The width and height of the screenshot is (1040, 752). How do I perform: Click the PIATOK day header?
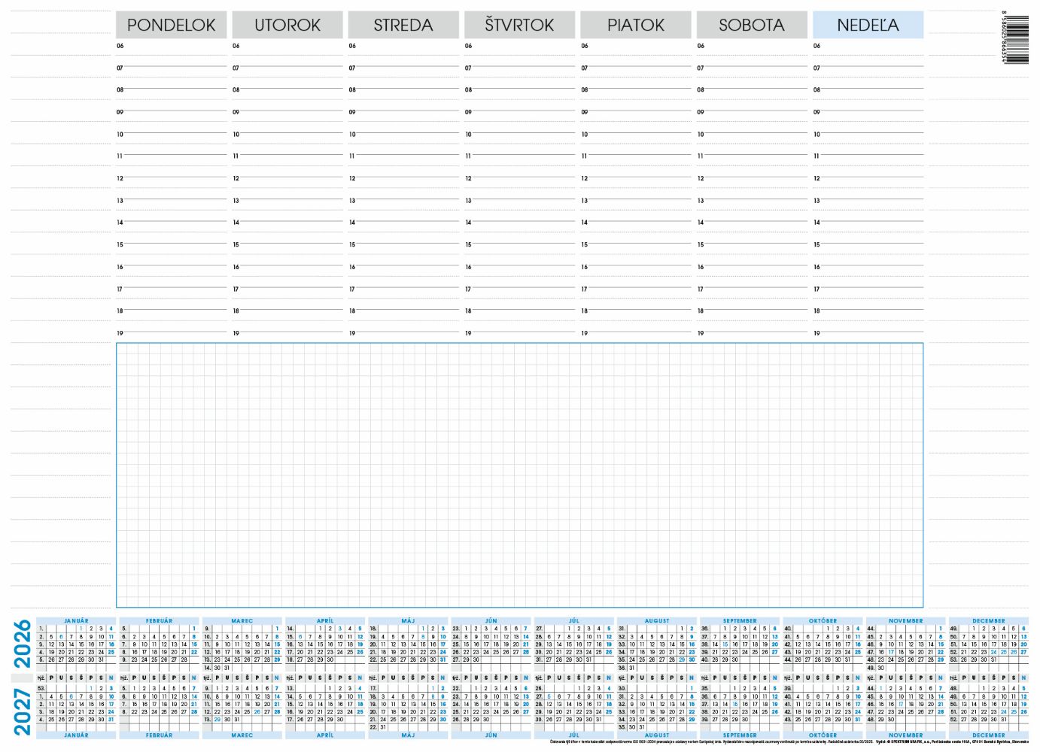(635, 25)
